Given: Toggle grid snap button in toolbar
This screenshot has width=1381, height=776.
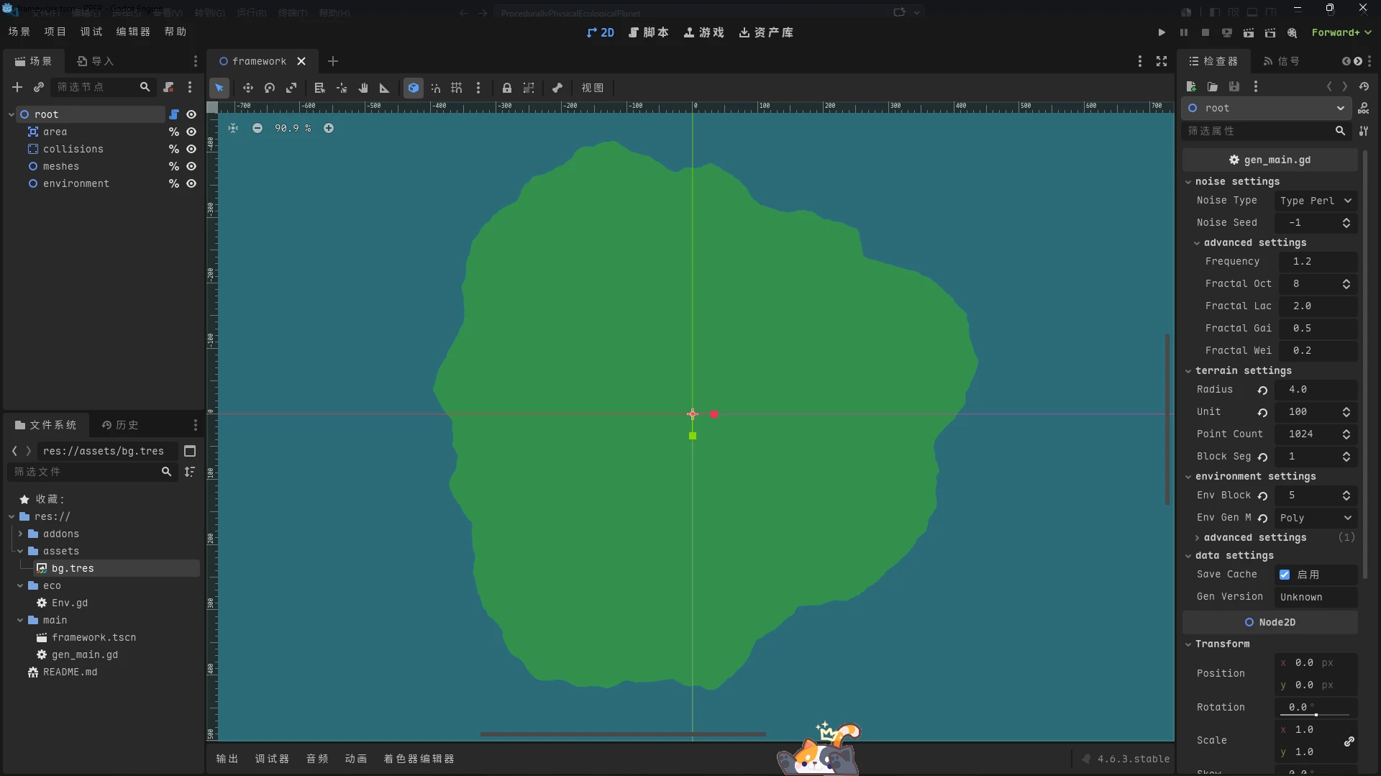Looking at the screenshot, I should 457,88.
